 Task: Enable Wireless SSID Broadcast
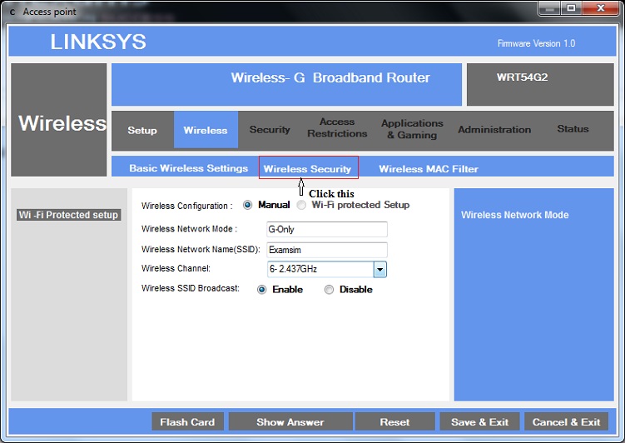coord(261,290)
